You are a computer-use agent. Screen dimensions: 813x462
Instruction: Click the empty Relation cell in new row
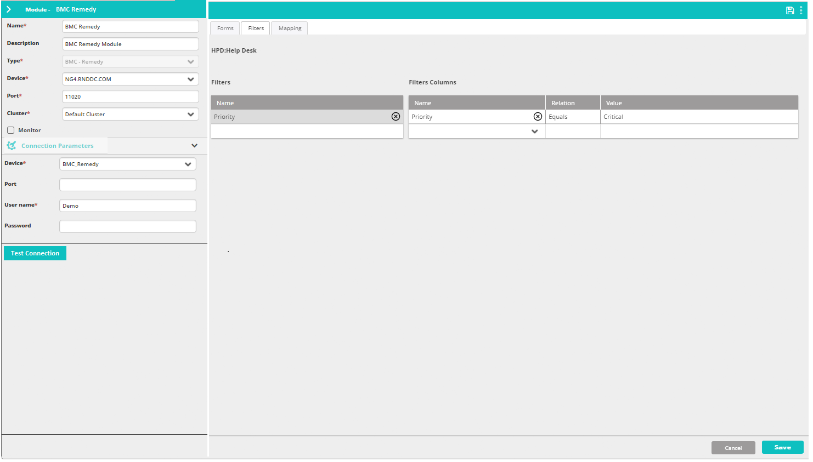coord(573,132)
